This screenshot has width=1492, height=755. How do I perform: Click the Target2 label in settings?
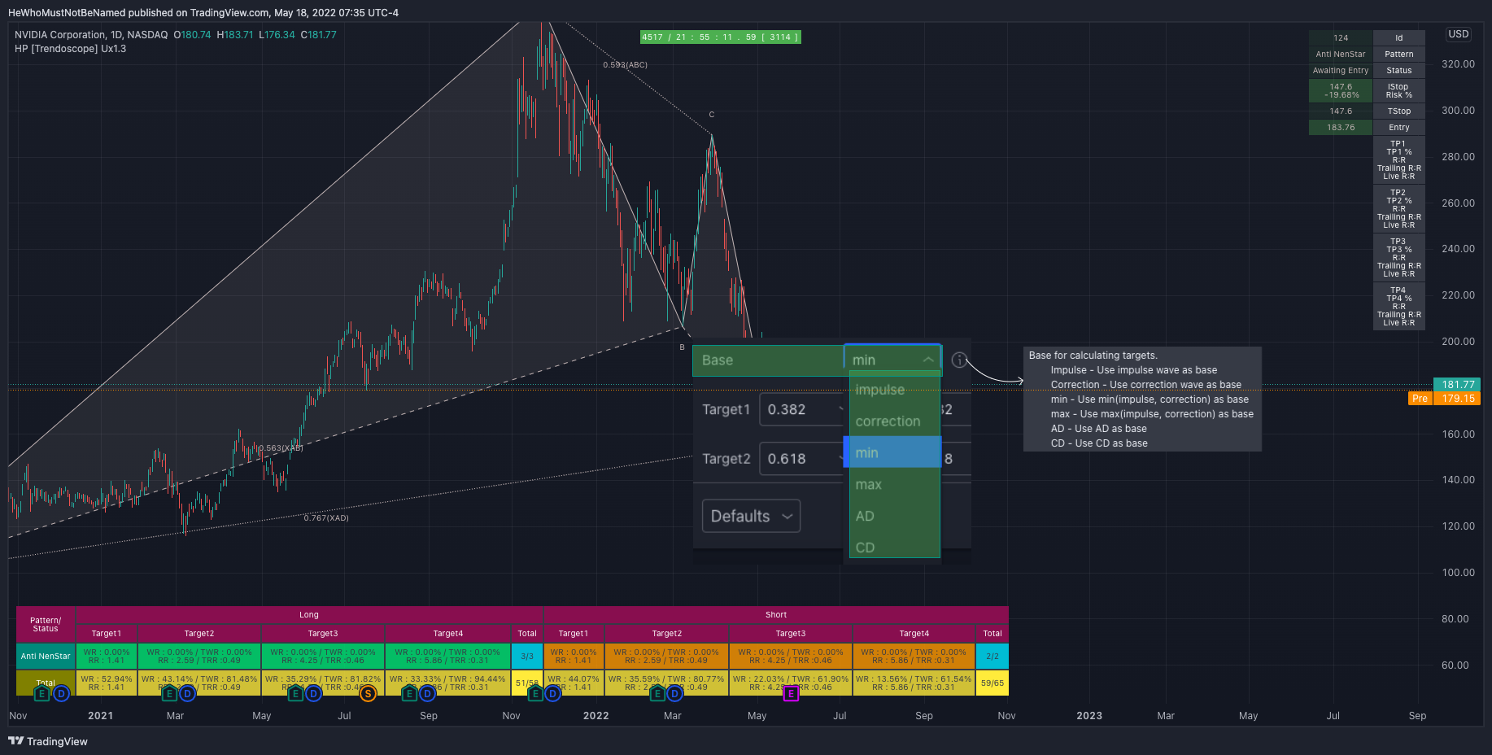point(726,459)
